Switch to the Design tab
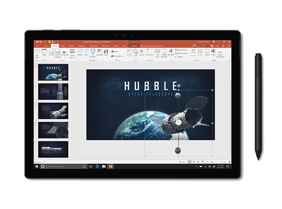The width and height of the screenshot is (282, 209). (71, 46)
